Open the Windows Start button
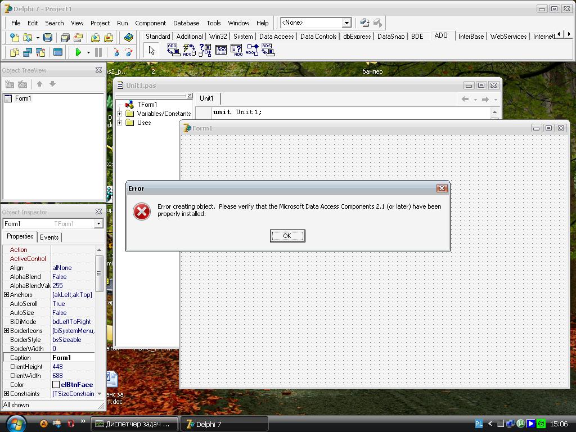 [x=16, y=424]
